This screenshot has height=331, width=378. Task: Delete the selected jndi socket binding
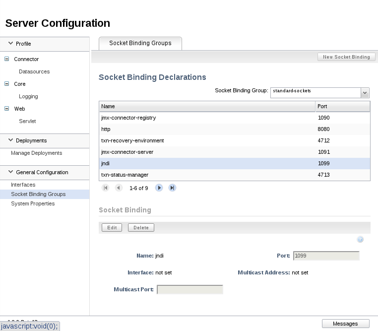(x=141, y=228)
